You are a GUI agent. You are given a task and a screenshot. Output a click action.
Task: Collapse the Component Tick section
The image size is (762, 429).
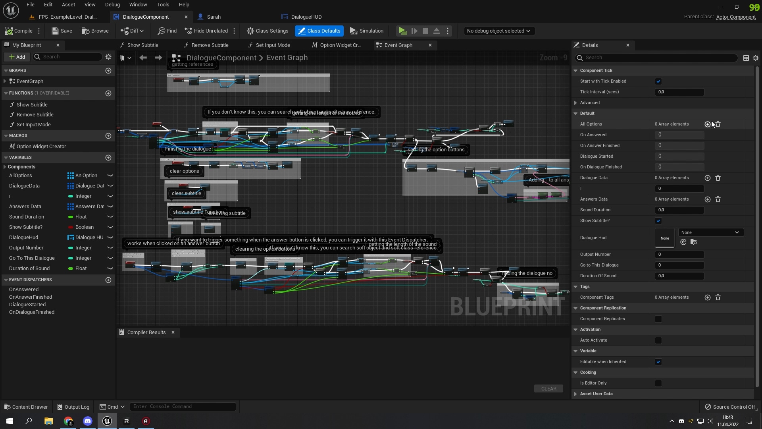(x=575, y=70)
